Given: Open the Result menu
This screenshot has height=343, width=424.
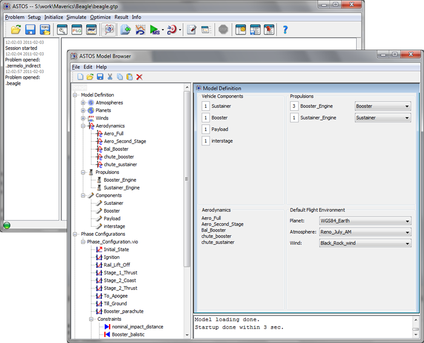Looking at the screenshot, I should (121, 17).
